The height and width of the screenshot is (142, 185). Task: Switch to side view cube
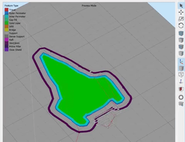point(181,53)
